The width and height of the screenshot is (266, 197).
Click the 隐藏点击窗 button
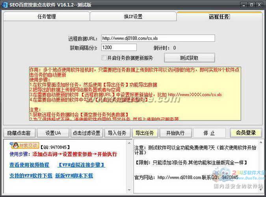(x=19, y=133)
